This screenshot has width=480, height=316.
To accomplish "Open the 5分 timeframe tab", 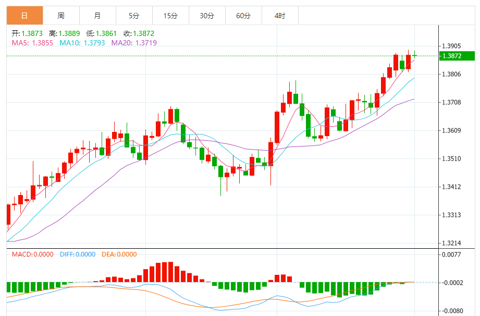I will (134, 16).
